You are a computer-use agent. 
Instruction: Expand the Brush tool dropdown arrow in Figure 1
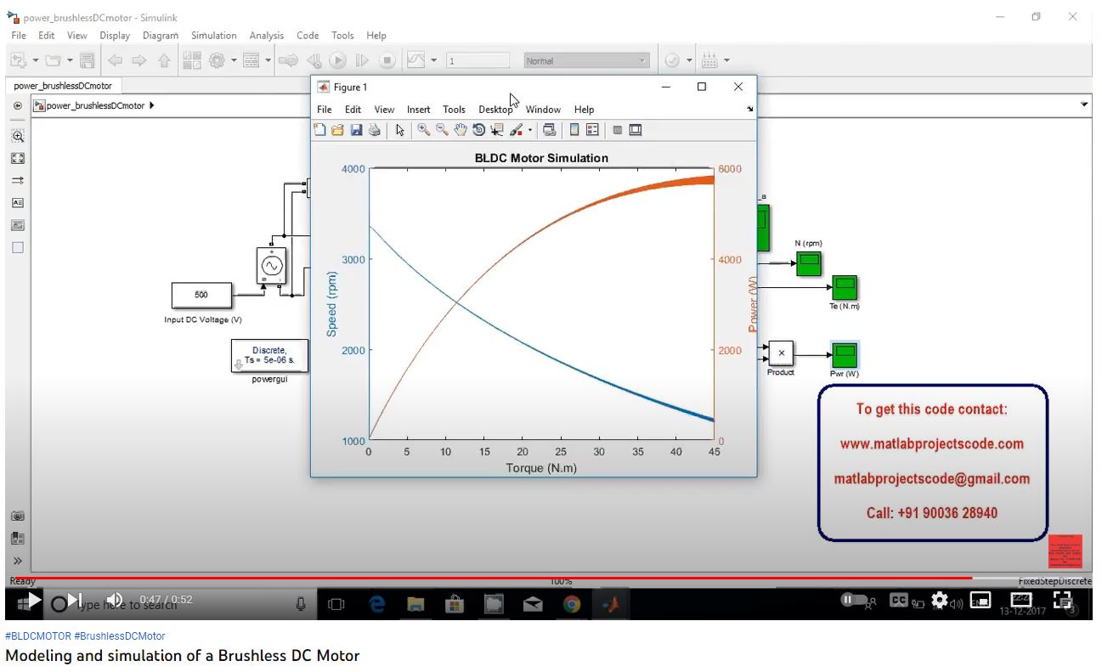click(x=530, y=130)
